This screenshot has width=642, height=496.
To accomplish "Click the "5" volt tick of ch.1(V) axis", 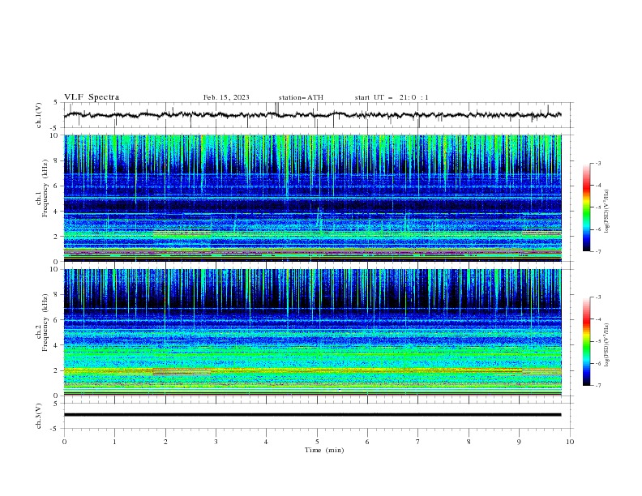I will click(x=56, y=103).
